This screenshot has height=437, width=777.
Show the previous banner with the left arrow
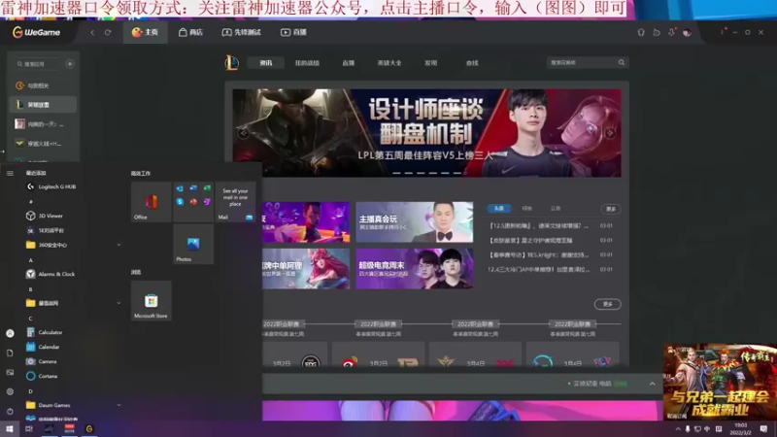244,133
